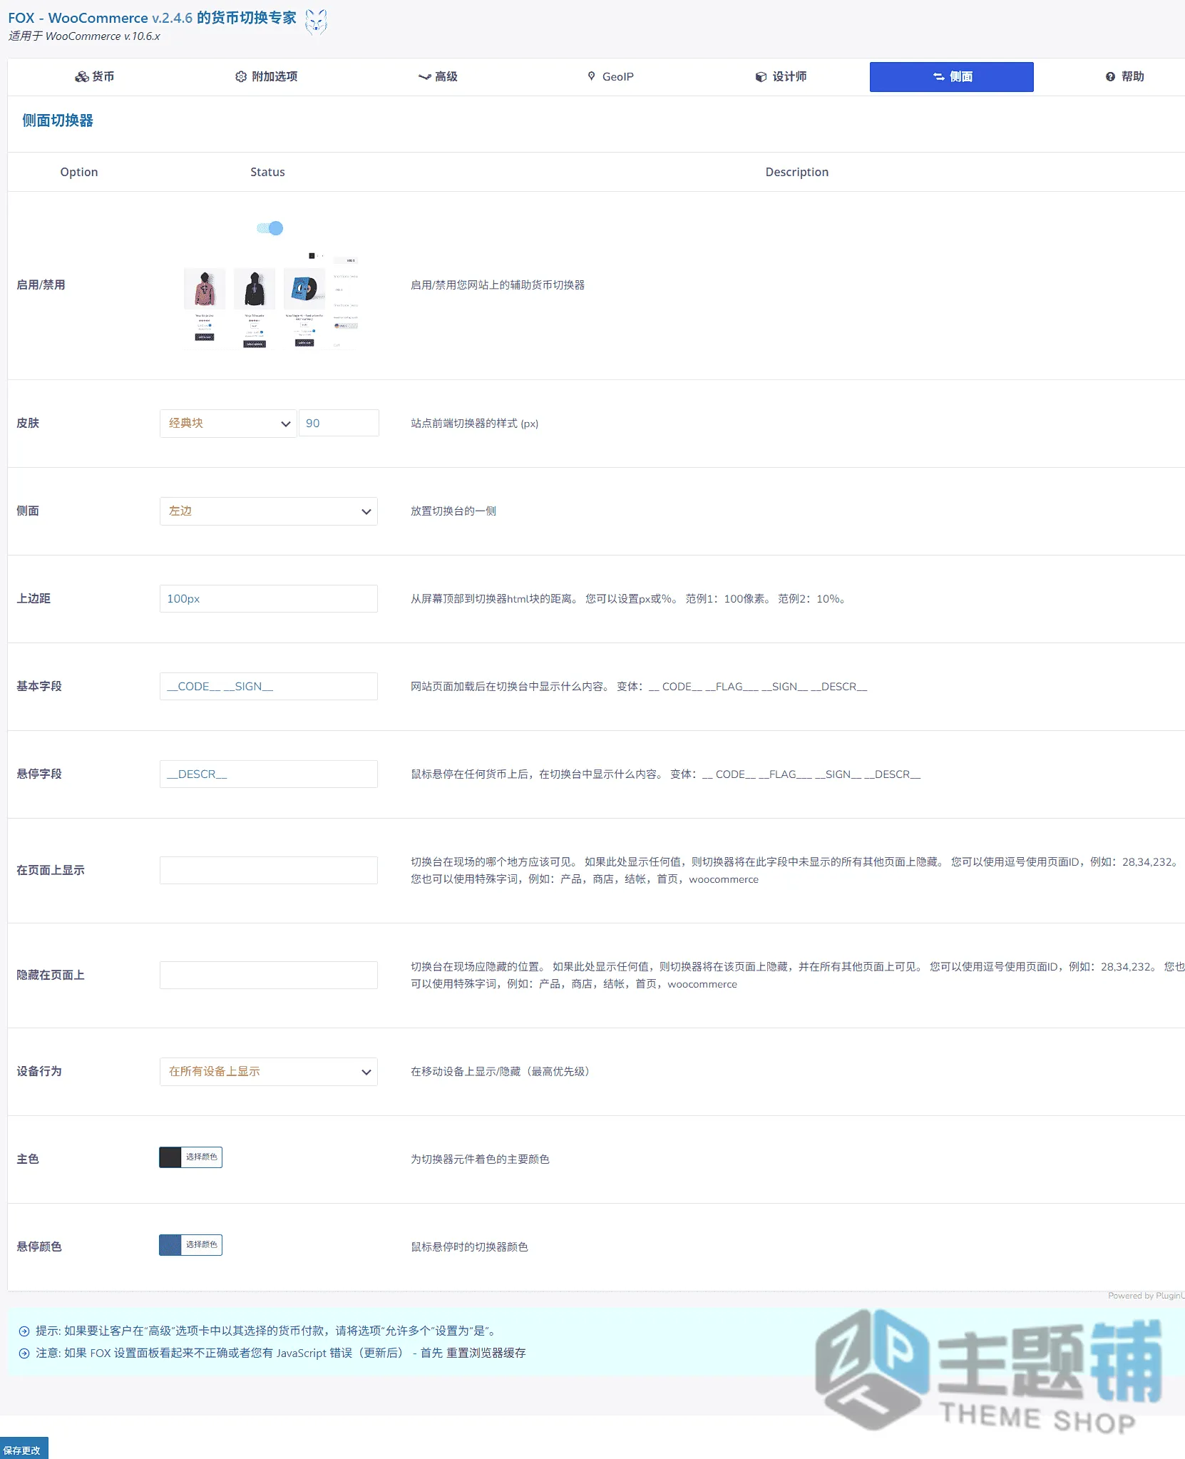Open the 设备行为 dropdown 在所有设备上显示
The width and height of the screenshot is (1185, 1459).
click(269, 1072)
